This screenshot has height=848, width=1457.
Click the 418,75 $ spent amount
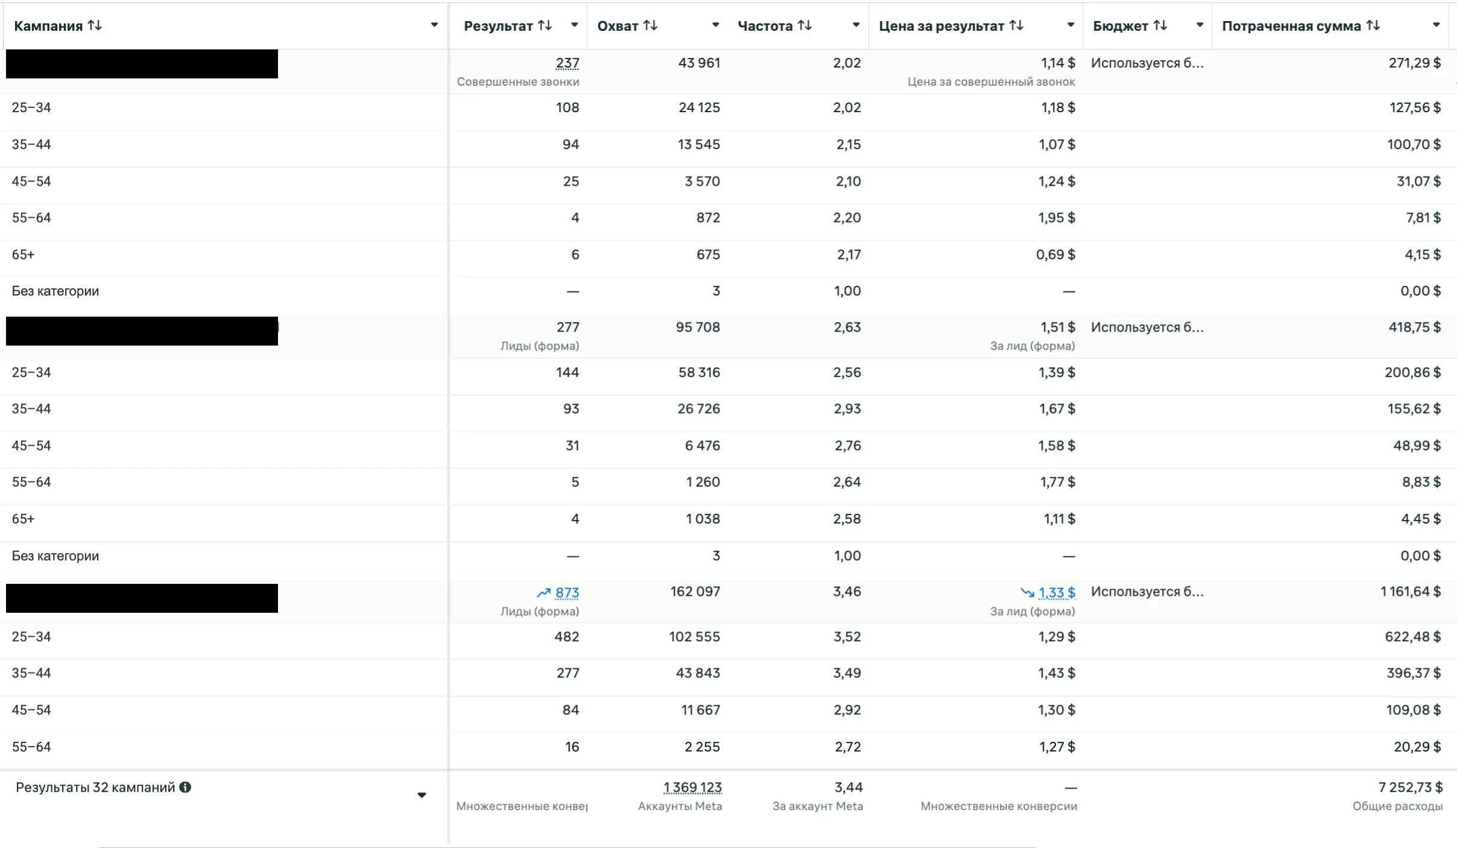coord(1415,327)
